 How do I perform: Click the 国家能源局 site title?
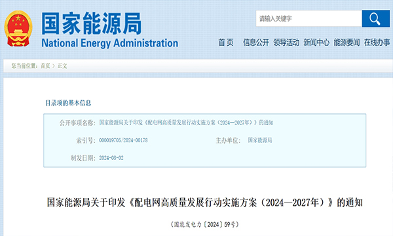pyautogui.click(x=92, y=24)
